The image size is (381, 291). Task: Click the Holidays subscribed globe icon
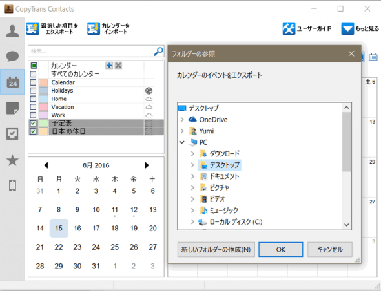coord(149,91)
